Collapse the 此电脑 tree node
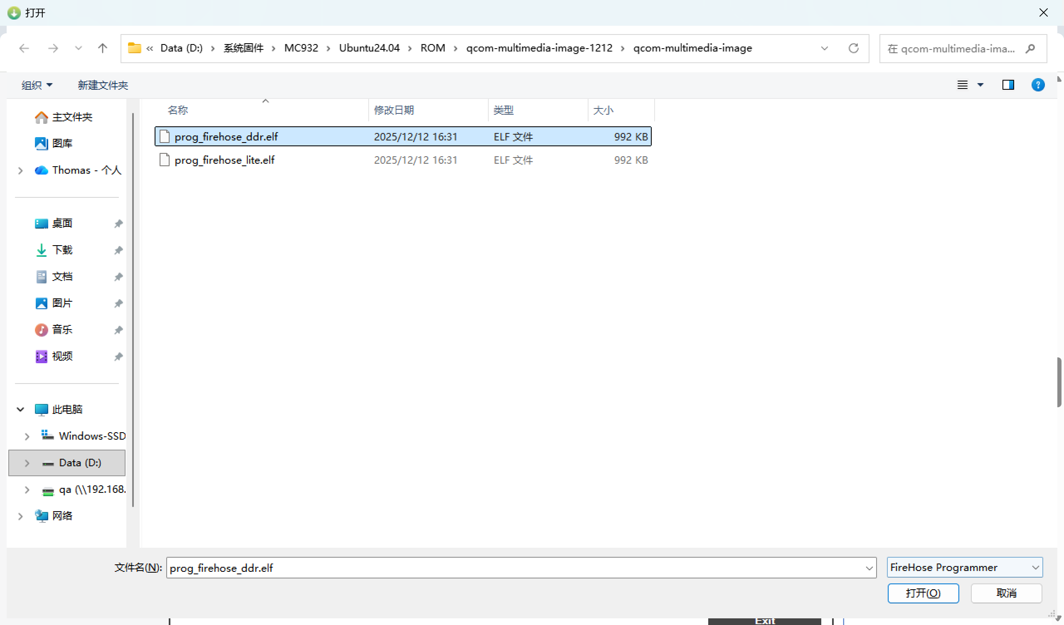The height and width of the screenshot is (625, 1064). click(20, 409)
